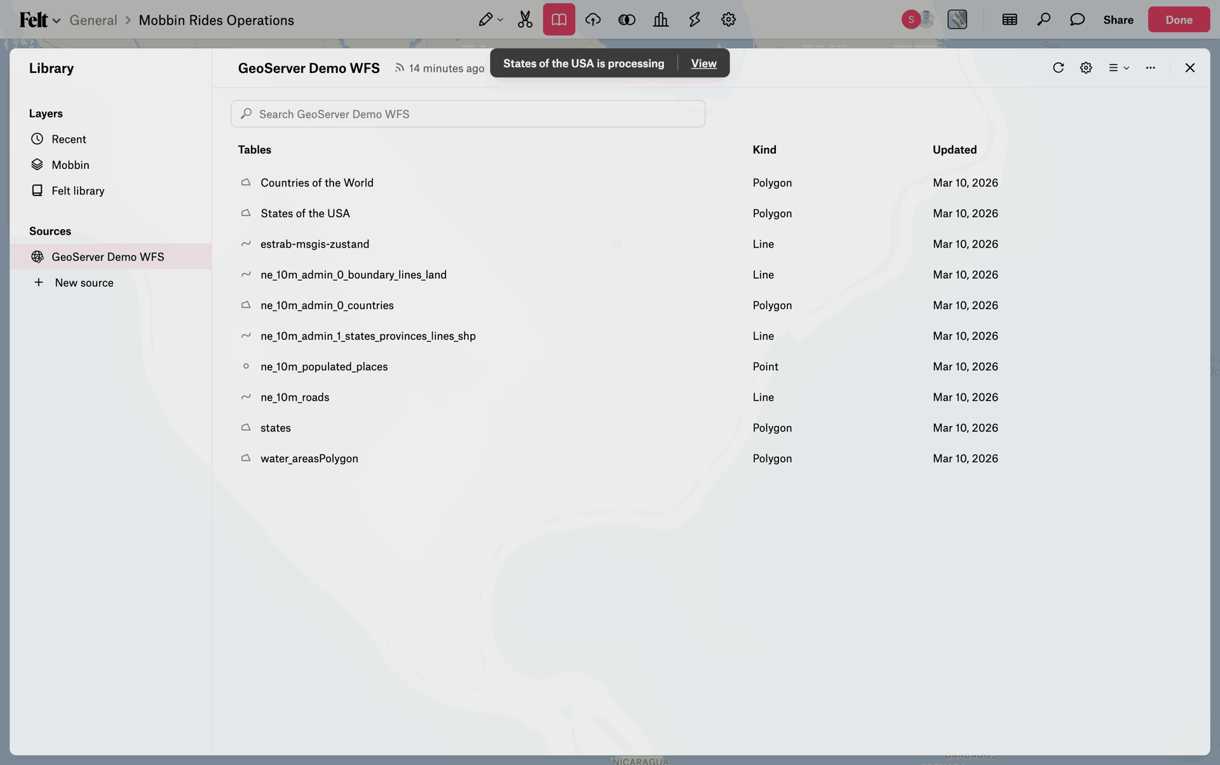Screen dimensions: 1220x765
Task: Click Line kind of ne_10m_roads row
Action: [763, 397]
